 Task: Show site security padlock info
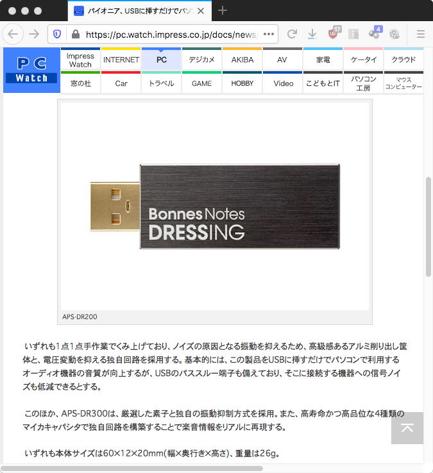click(76, 34)
